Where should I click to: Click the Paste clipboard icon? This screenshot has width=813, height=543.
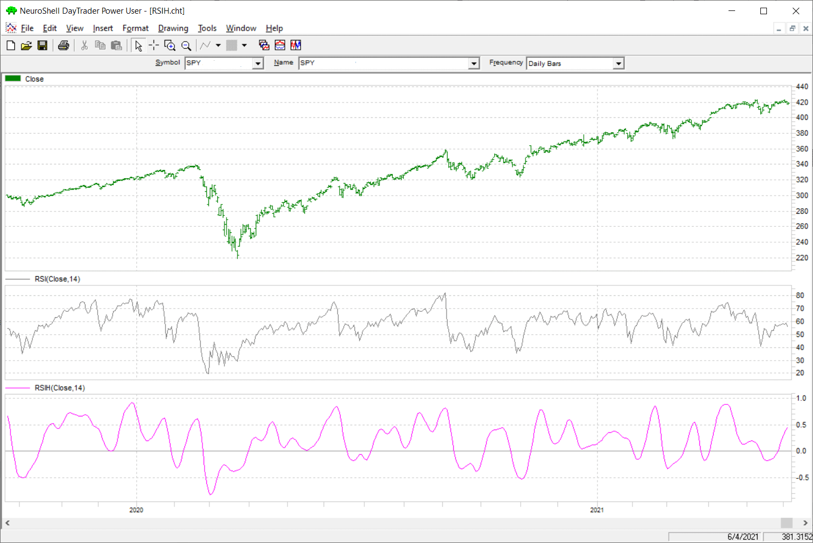pyautogui.click(x=116, y=45)
